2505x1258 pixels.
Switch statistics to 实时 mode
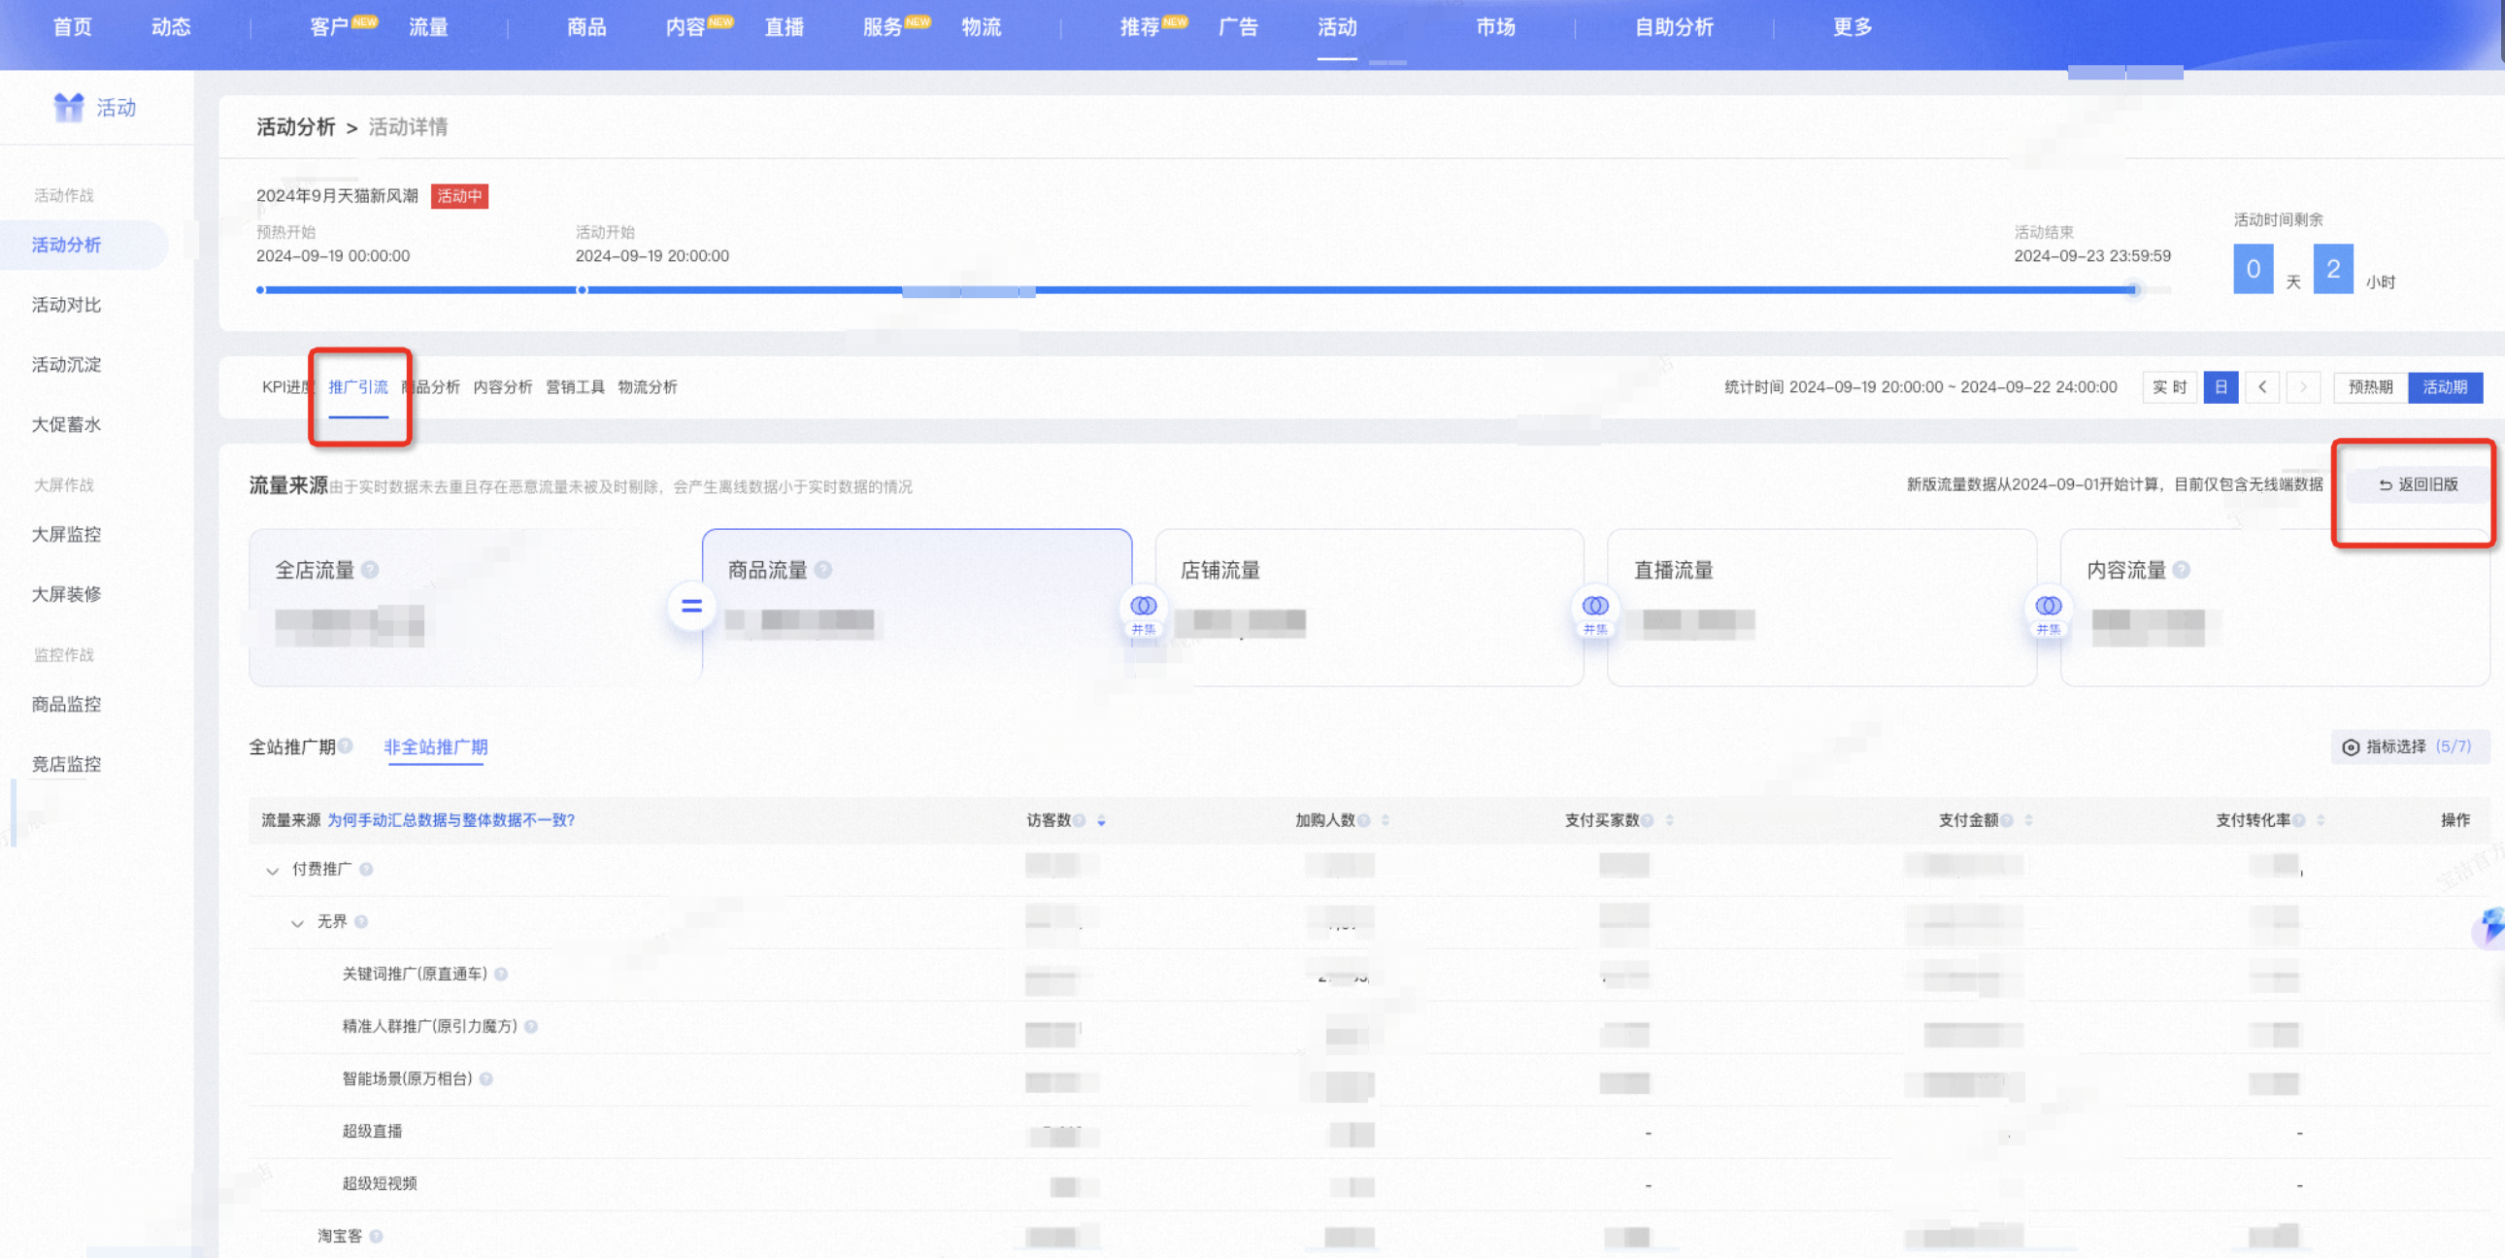tap(2169, 387)
